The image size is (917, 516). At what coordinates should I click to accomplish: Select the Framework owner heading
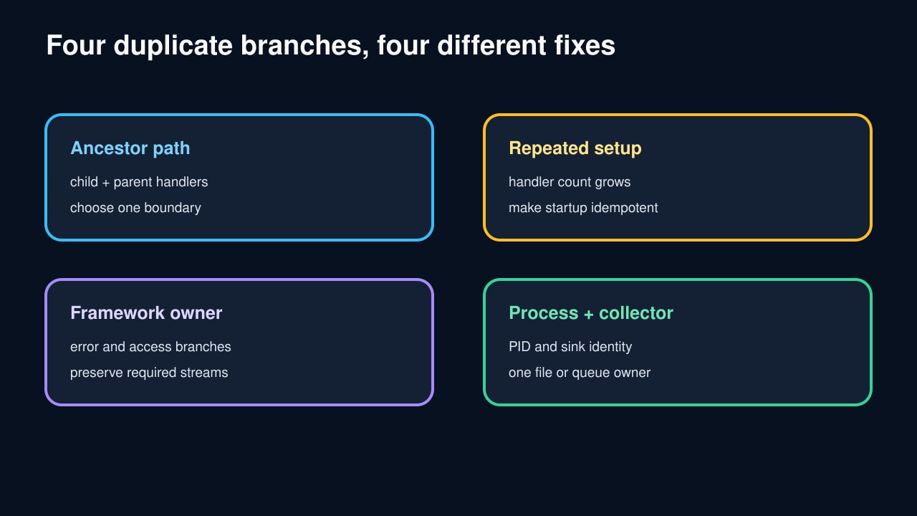coord(146,313)
